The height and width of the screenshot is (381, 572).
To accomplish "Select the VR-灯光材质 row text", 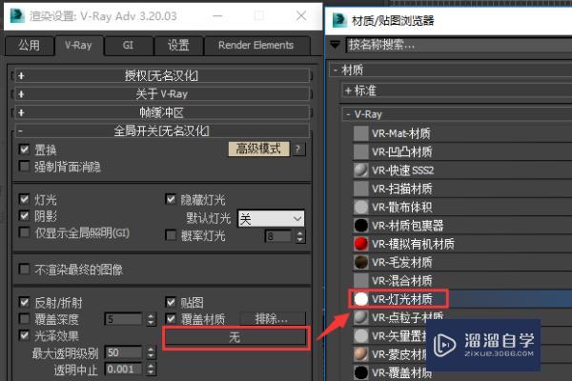I will point(402,299).
